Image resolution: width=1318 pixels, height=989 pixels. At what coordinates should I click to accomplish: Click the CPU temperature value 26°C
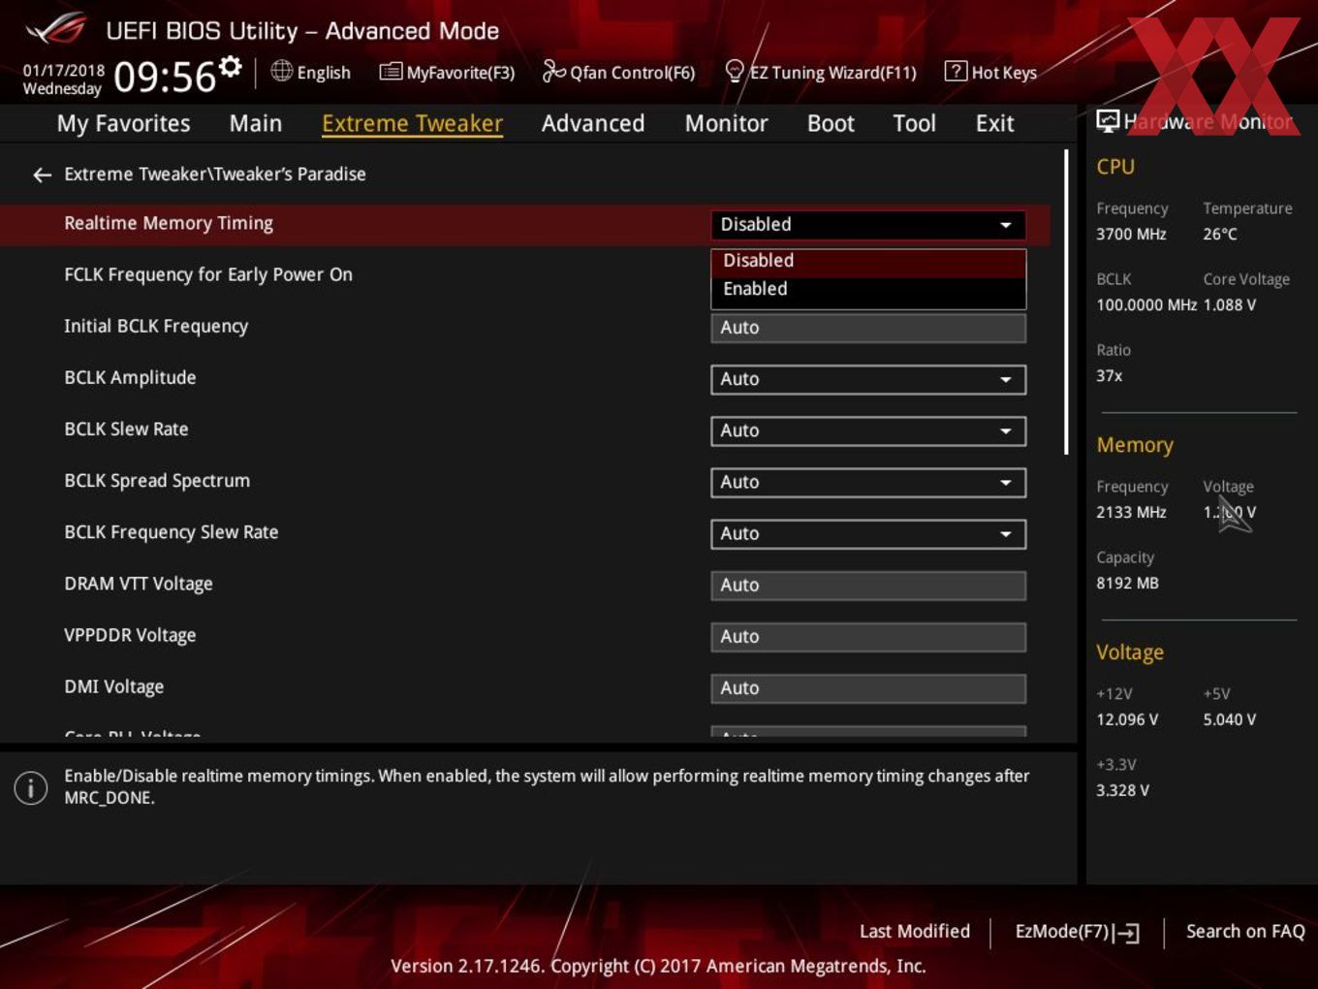pos(1219,234)
